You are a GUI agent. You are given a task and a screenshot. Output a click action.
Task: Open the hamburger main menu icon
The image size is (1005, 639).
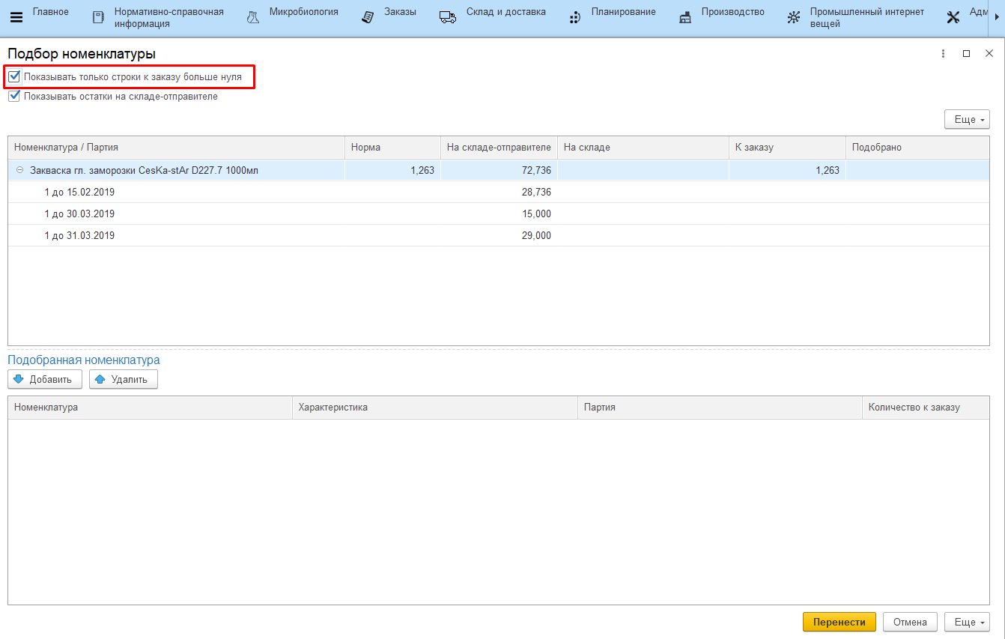click(16, 17)
